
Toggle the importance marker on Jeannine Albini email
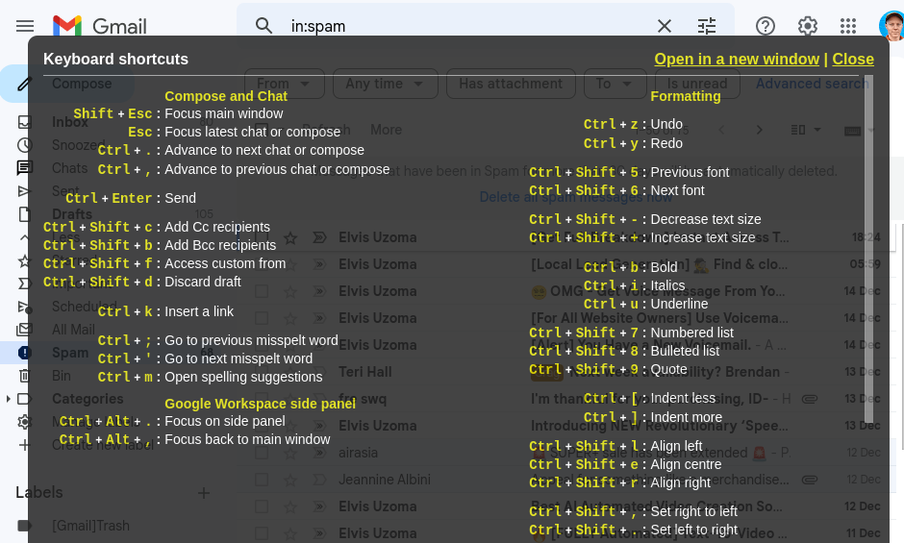tap(319, 480)
